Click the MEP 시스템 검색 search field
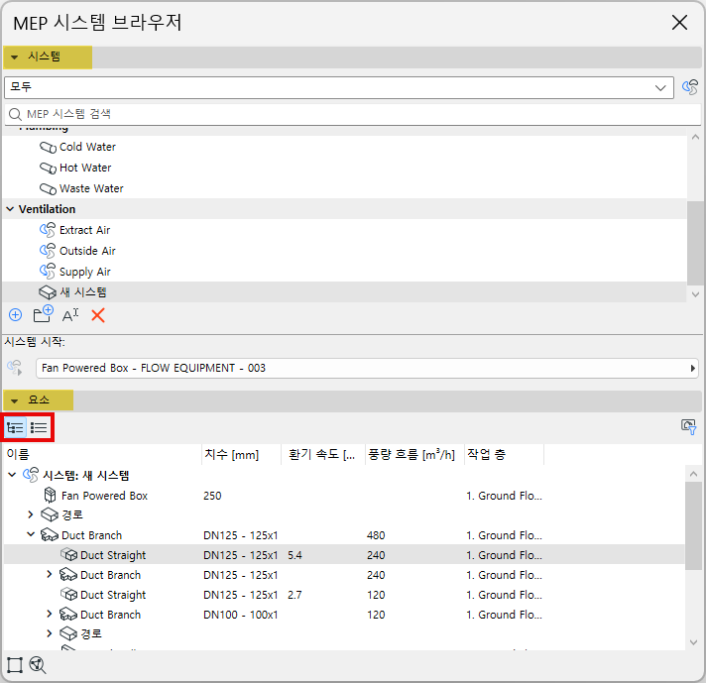This screenshot has height=683, width=706. coord(353,114)
